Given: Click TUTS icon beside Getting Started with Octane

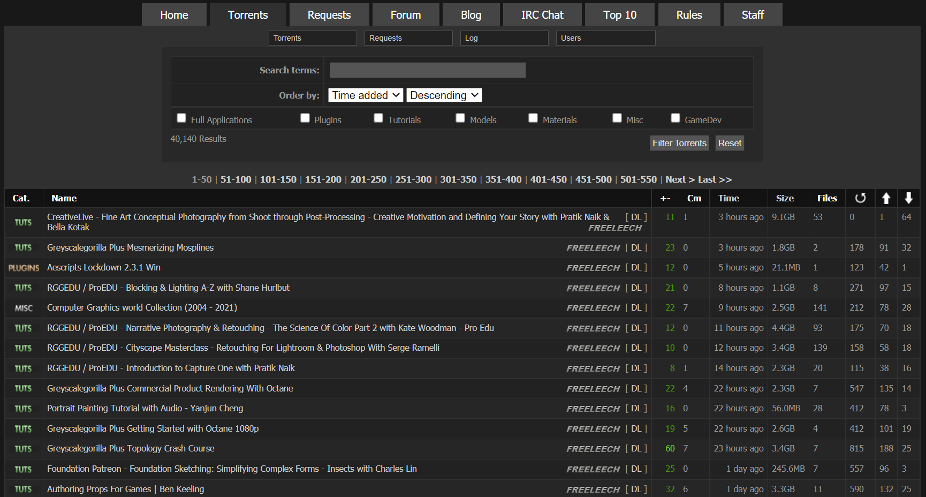Looking at the screenshot, I should coord(23,429).
